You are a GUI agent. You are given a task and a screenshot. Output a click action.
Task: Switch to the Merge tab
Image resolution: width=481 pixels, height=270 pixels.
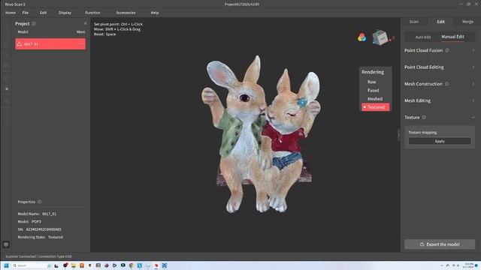click(467, 22)
